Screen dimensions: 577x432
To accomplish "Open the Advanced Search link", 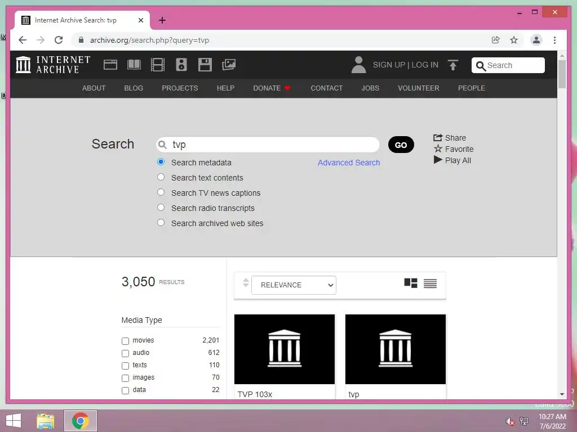I will tap(349, 163).
